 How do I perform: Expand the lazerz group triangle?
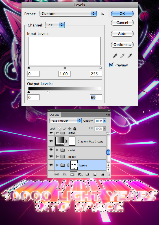57,165
